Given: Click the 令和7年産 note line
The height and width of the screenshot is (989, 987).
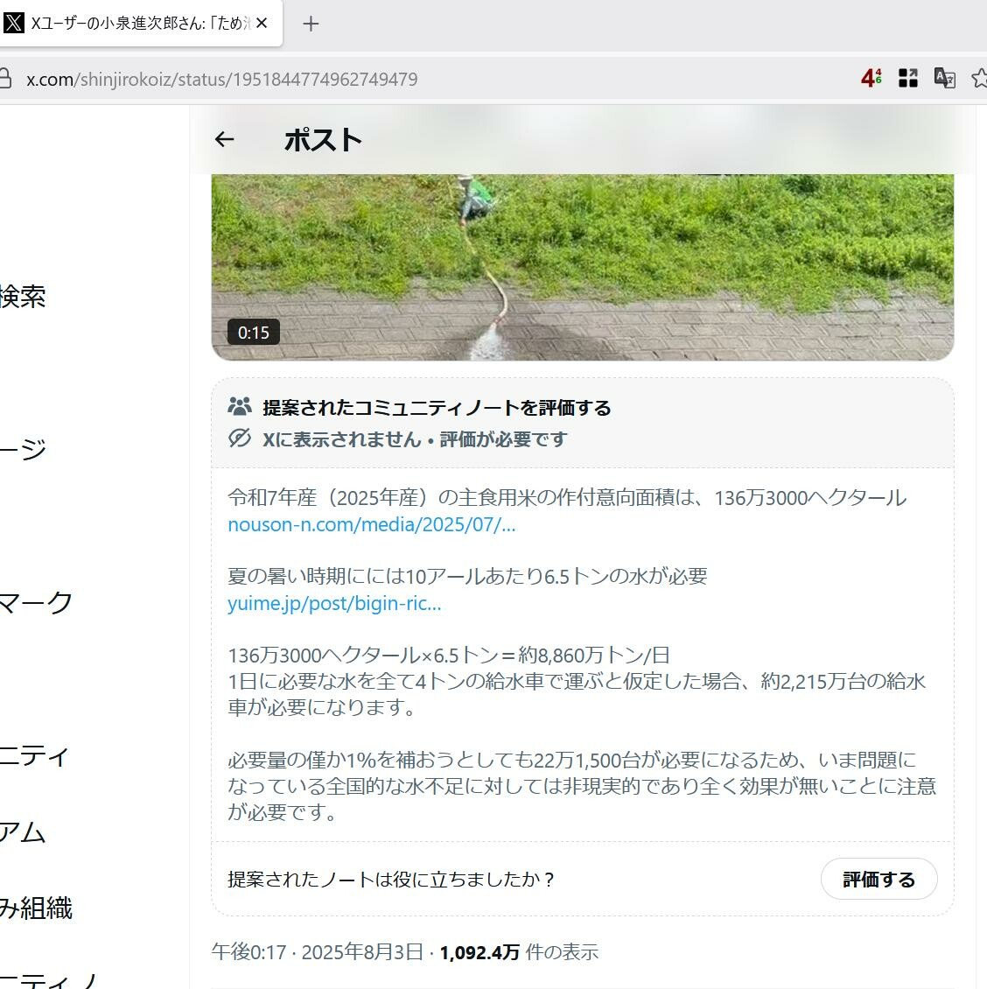Looking at the screenshot, I should coord(567,498).
